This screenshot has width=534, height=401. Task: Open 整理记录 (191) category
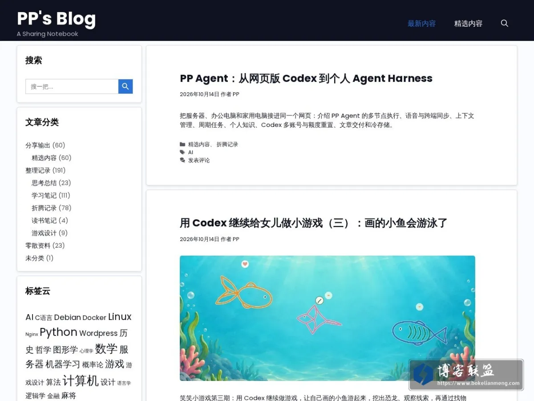tap(38, 170)
